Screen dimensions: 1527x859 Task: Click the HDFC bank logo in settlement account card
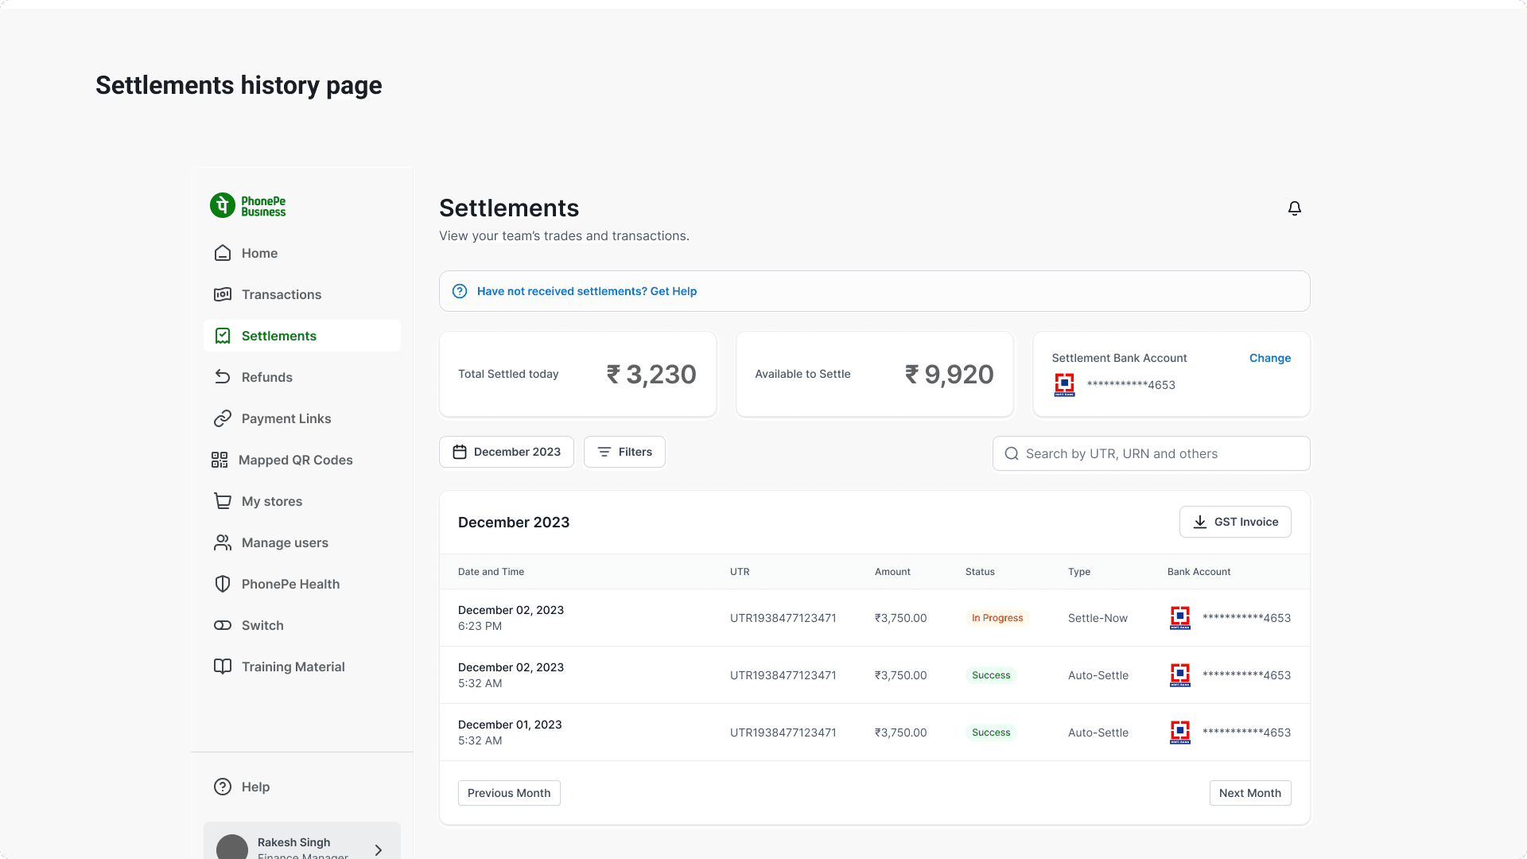[1064, 385]
